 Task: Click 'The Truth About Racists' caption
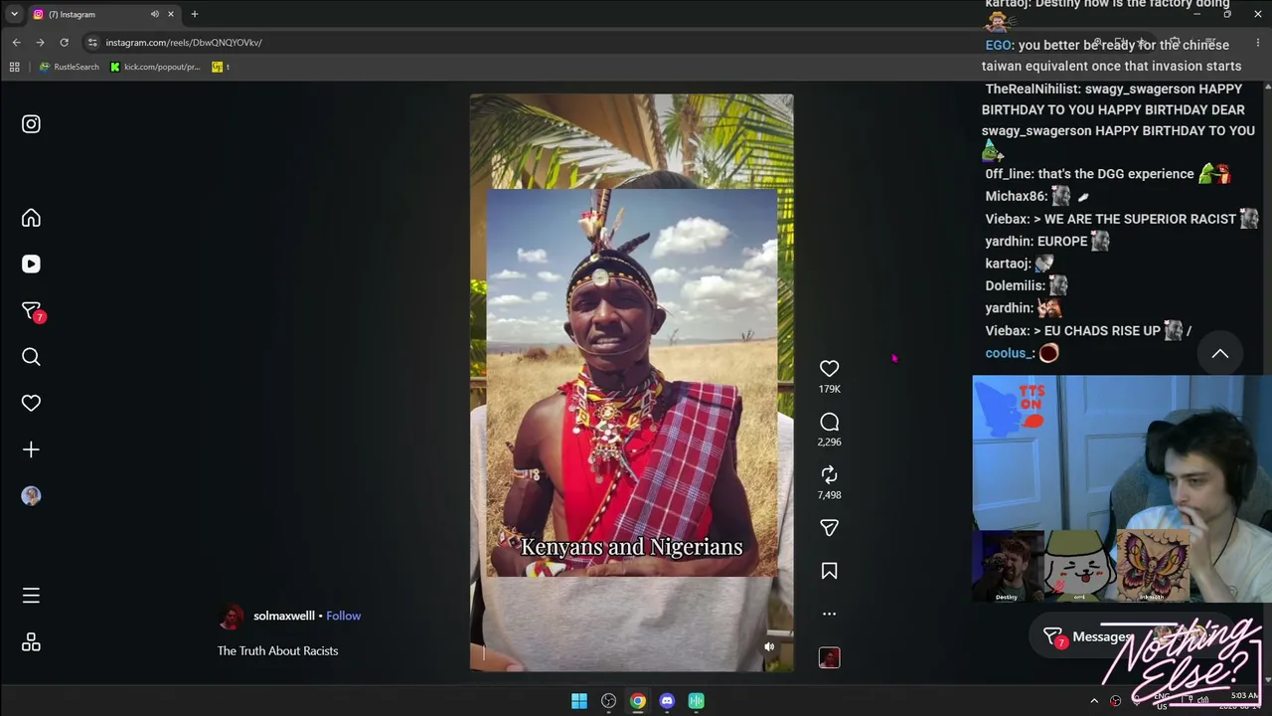278,650
